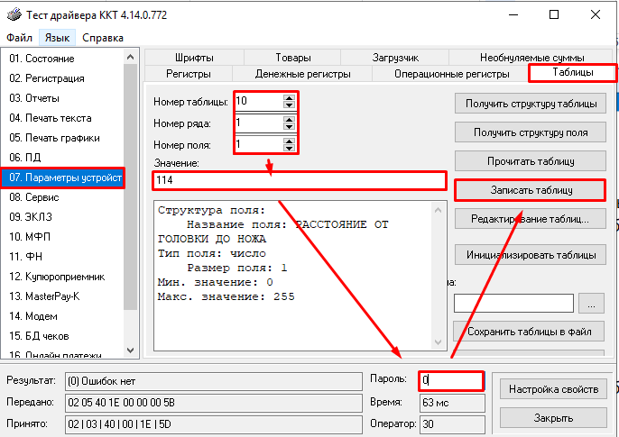Open the Справка menu
619x437 pixels.
pyautogui.click(x=103, y=38)
